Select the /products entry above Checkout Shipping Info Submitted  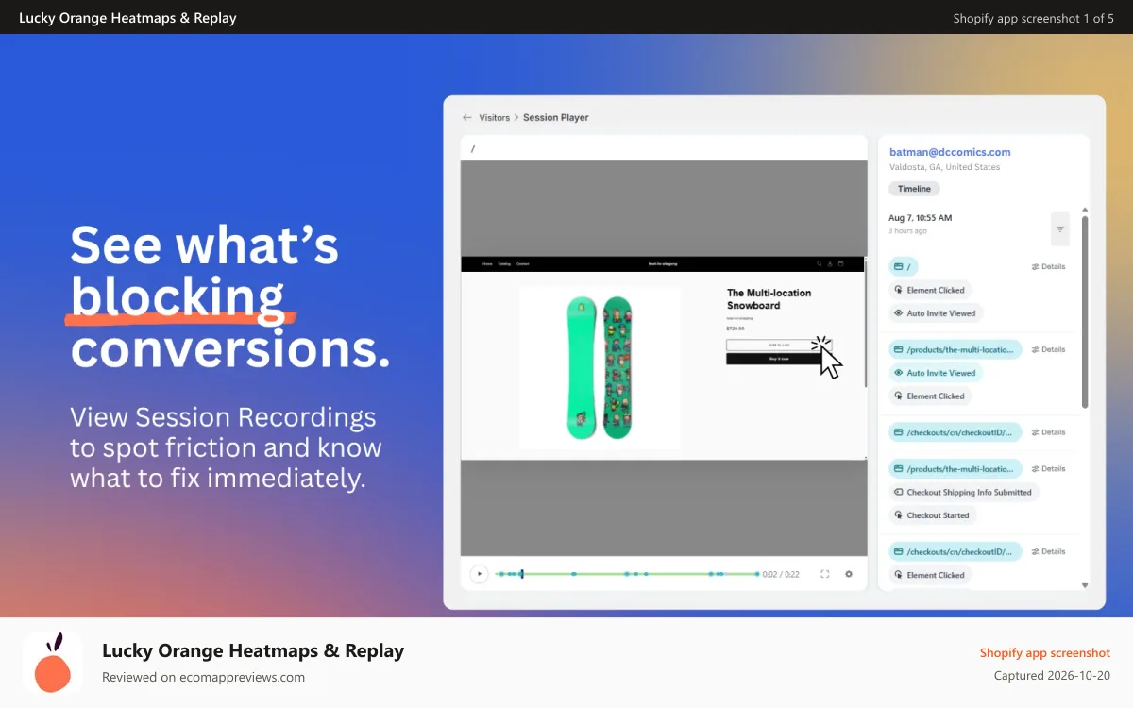click(955, 469)
